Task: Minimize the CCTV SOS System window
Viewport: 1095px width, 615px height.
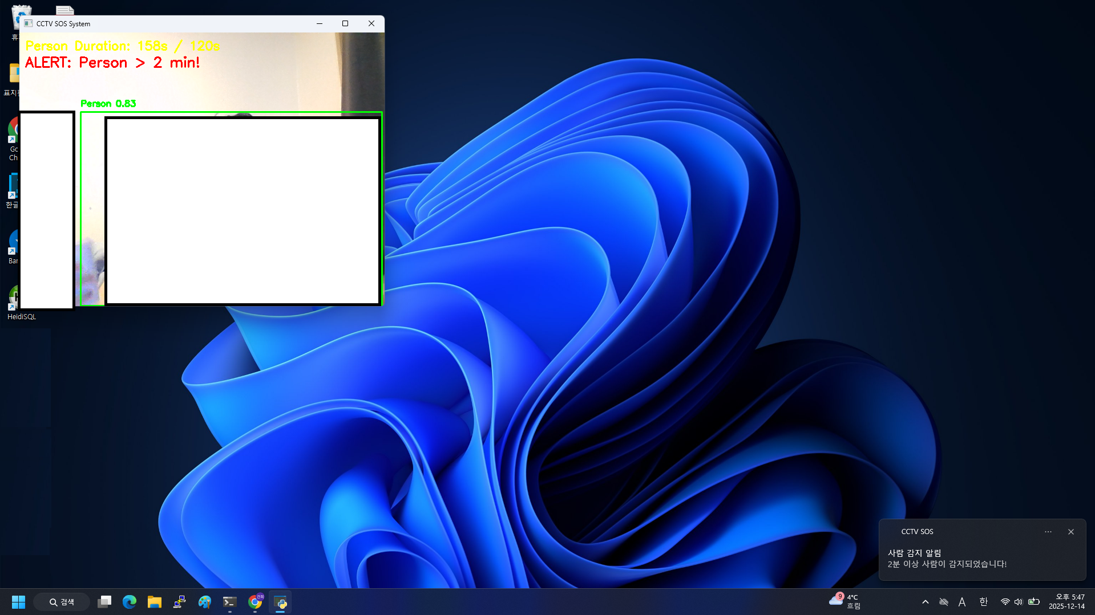Action: click(x=320, y=23)
